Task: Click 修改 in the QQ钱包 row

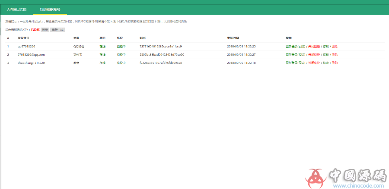Action: click(326, 46)
